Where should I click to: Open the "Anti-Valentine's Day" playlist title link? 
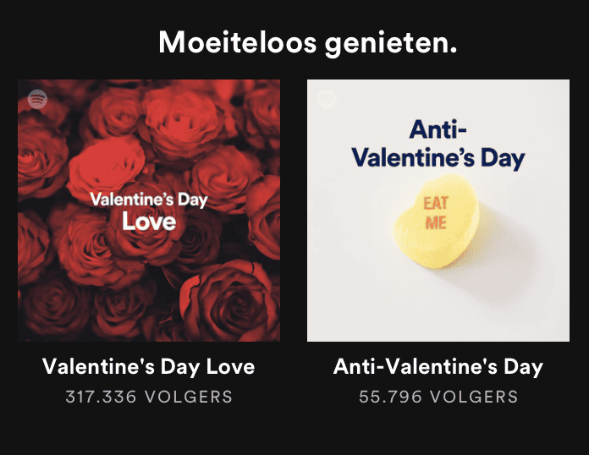(x=438, y=367)
